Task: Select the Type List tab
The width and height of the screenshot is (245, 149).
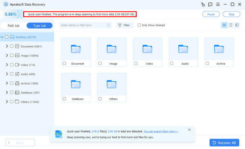Action: 40,26
